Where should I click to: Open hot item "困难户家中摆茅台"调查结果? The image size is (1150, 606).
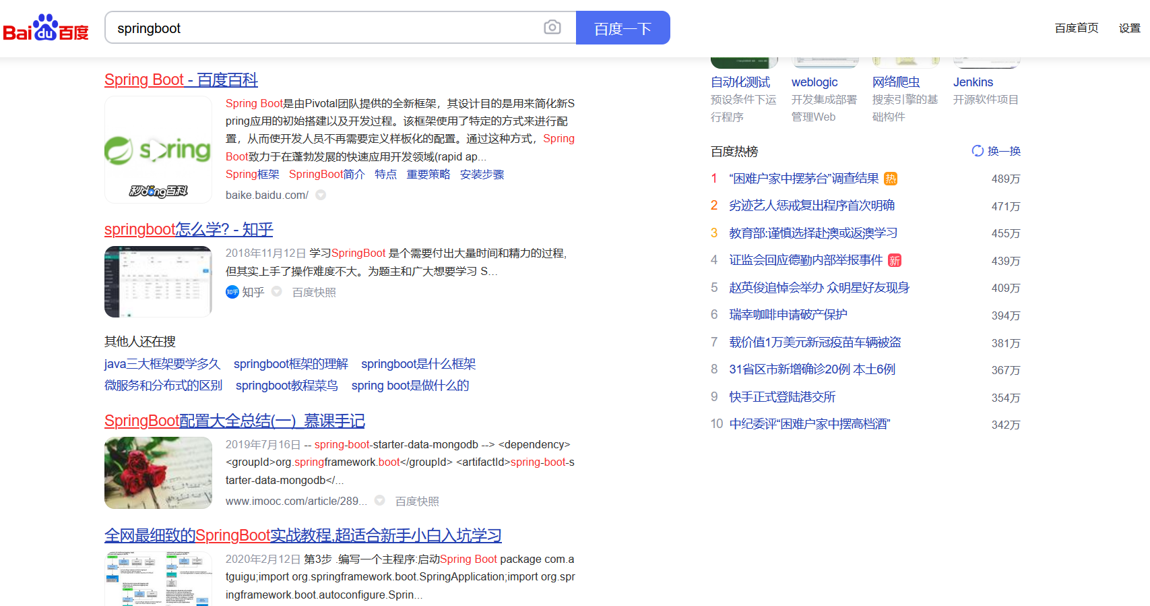click(804, 179)
